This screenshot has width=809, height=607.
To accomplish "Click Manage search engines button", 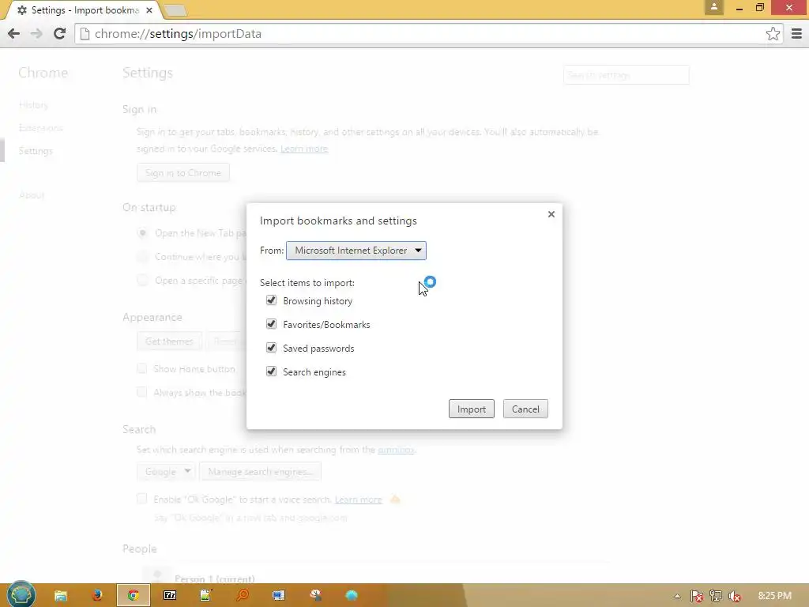I will 261,472.
